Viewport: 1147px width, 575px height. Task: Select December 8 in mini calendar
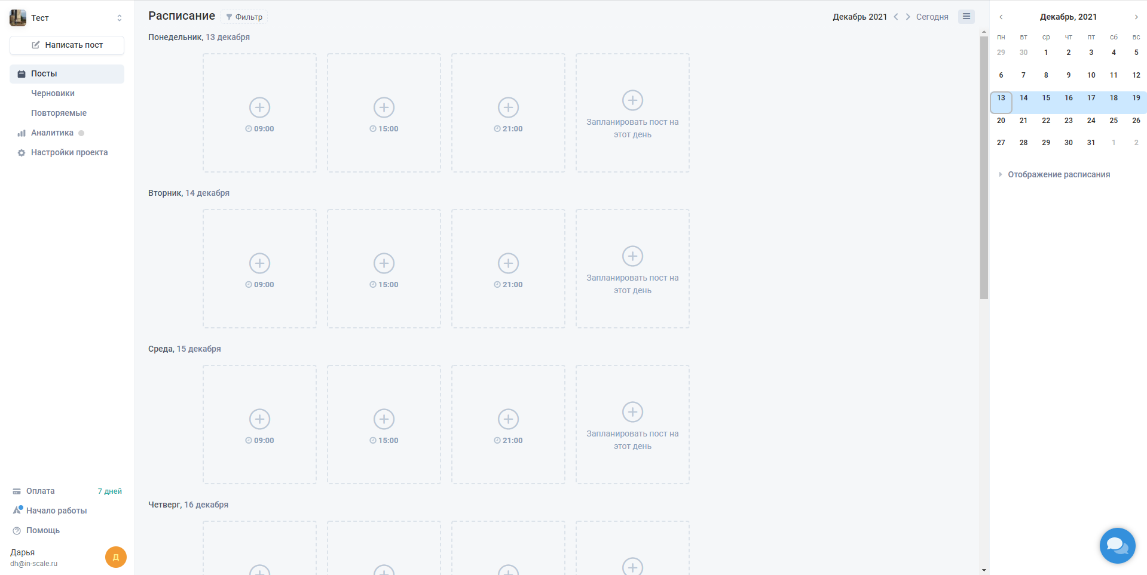coord(1046,75)
